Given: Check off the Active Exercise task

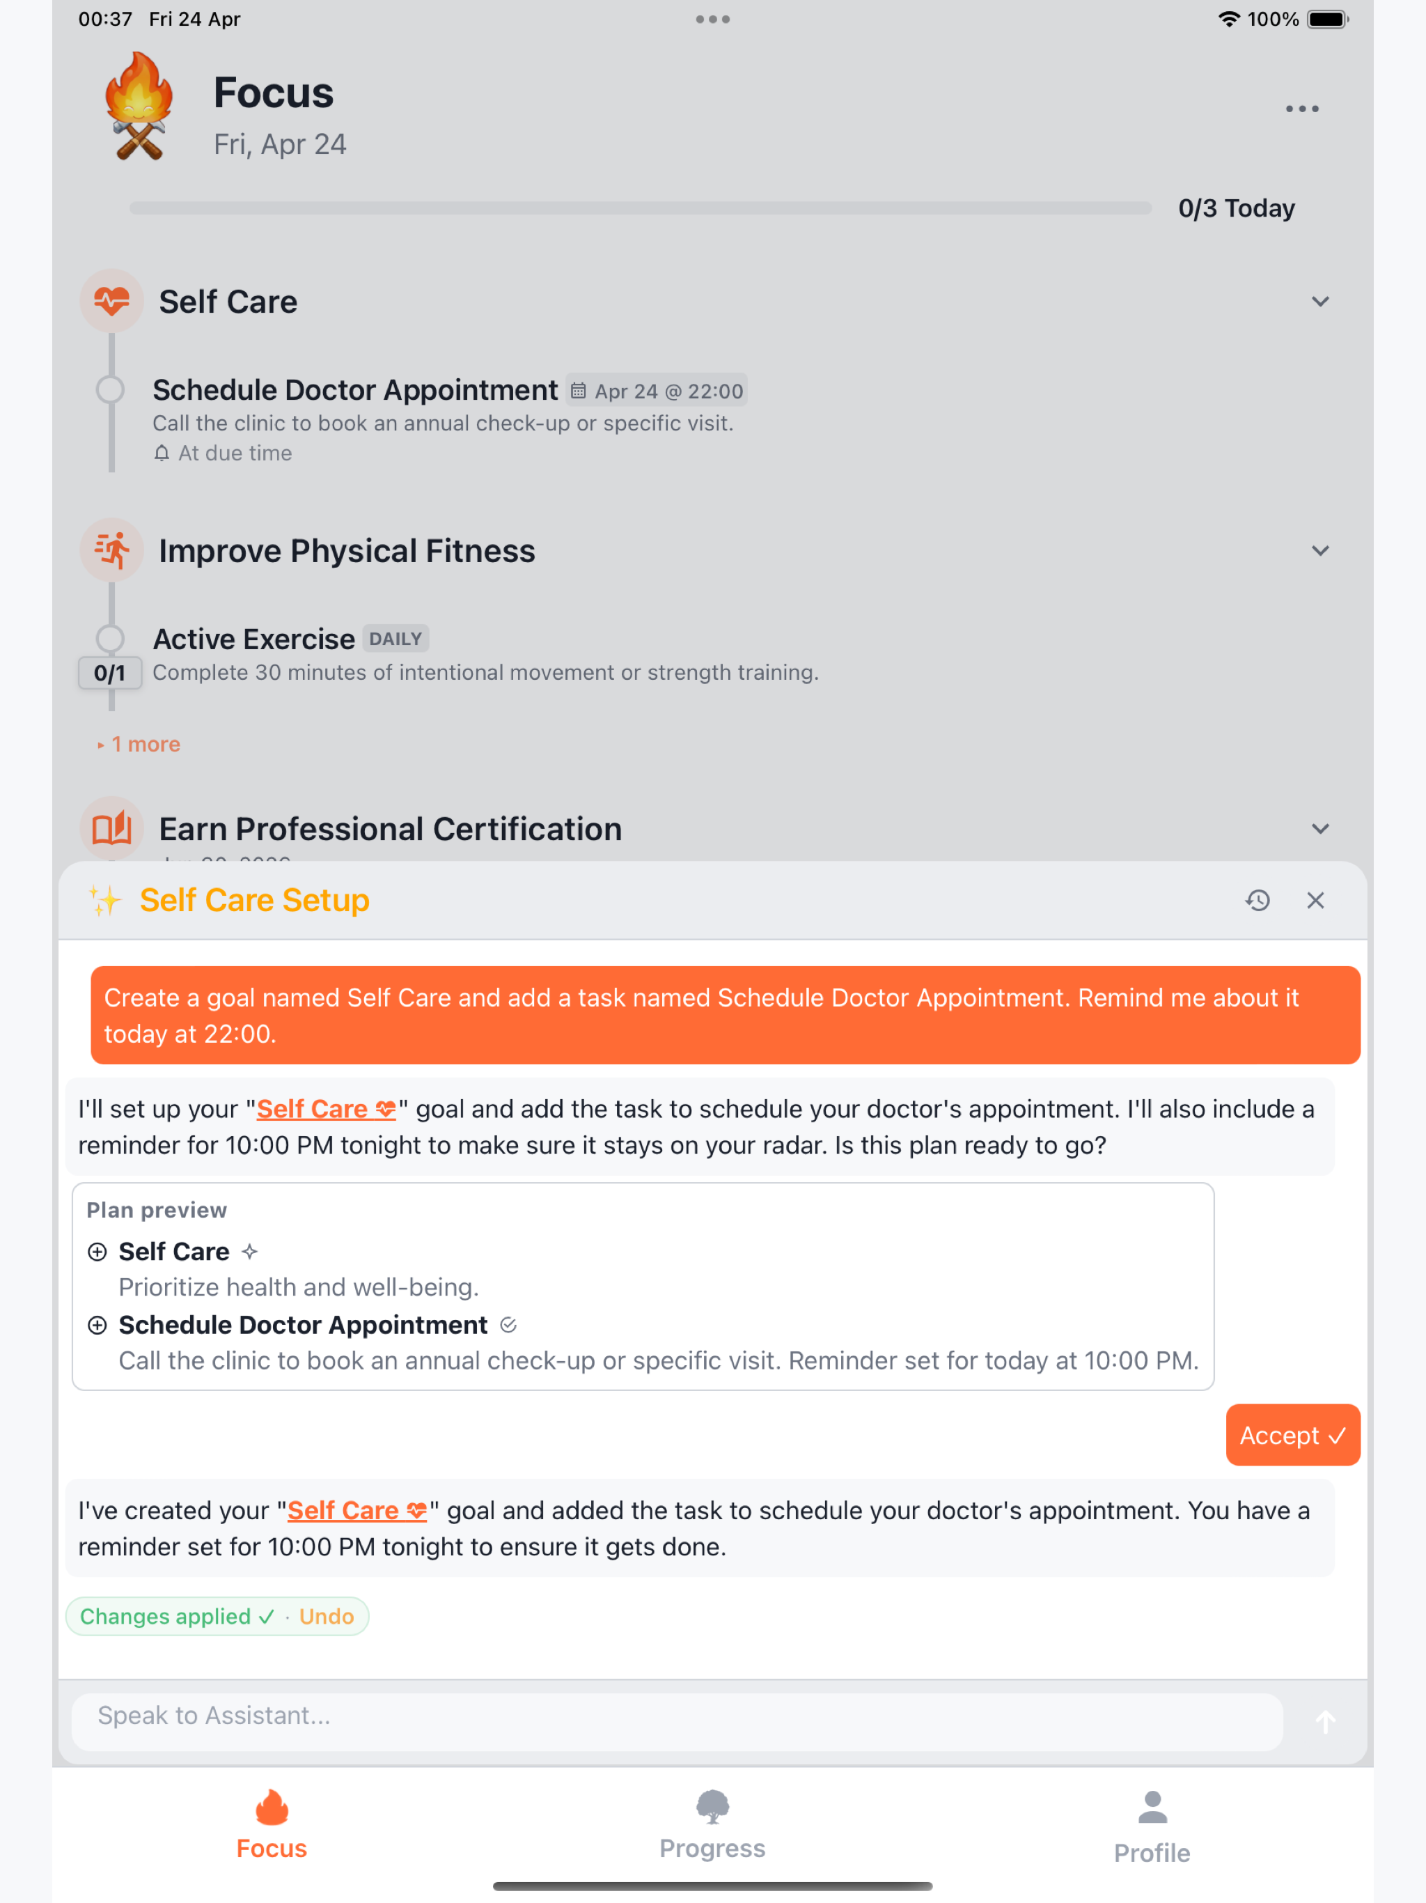Looking at the screenshot, I should pyautogui.click(x=110, y=637).
